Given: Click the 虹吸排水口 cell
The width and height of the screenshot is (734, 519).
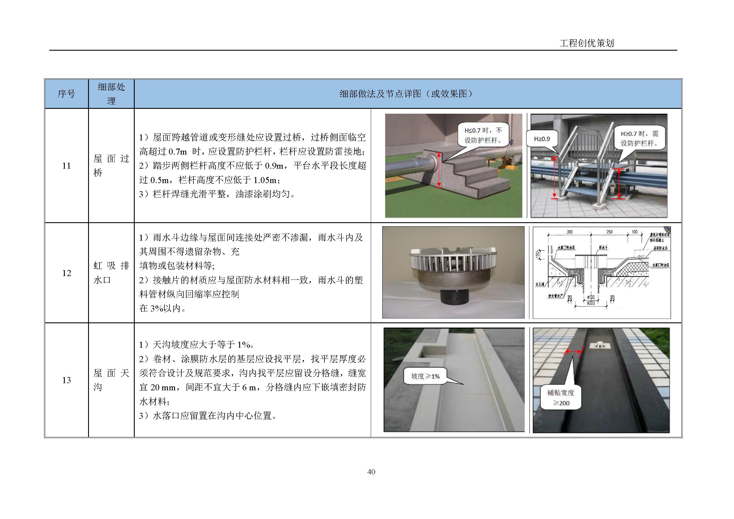Looking at the screenshot, I should pos(111,273).
